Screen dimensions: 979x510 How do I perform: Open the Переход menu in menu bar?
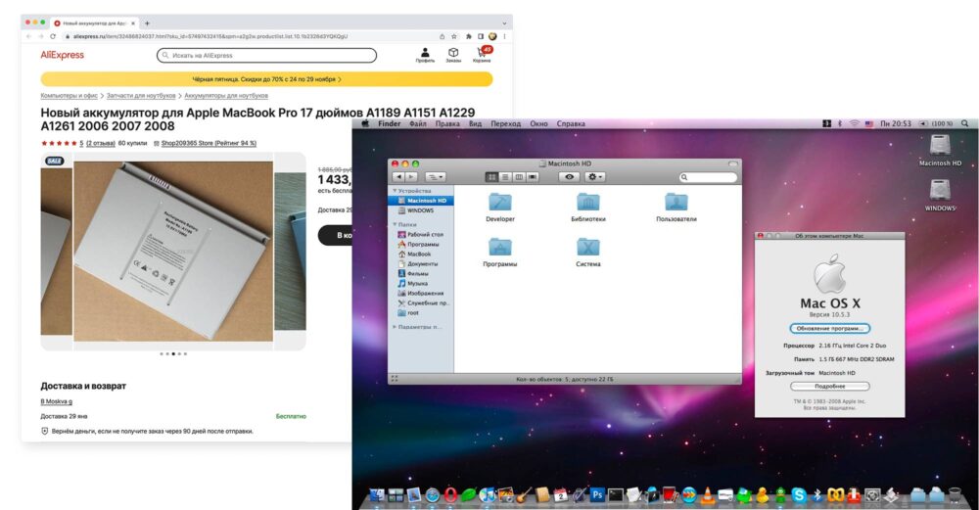(505, 124)
